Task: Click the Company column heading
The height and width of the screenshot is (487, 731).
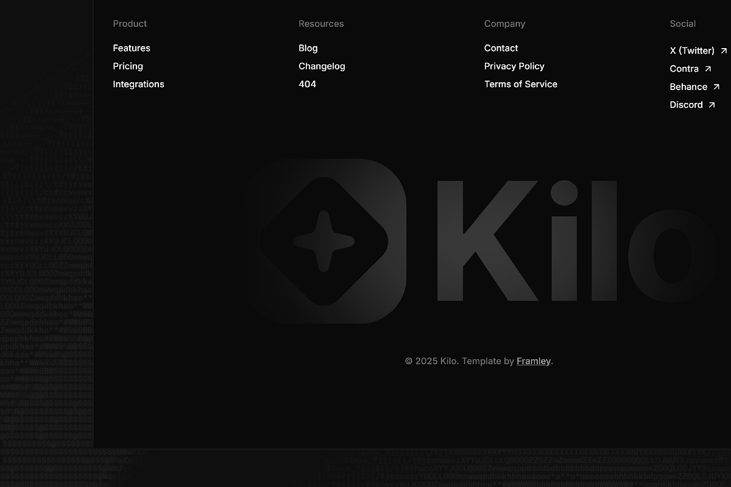Action: [504, 24]
